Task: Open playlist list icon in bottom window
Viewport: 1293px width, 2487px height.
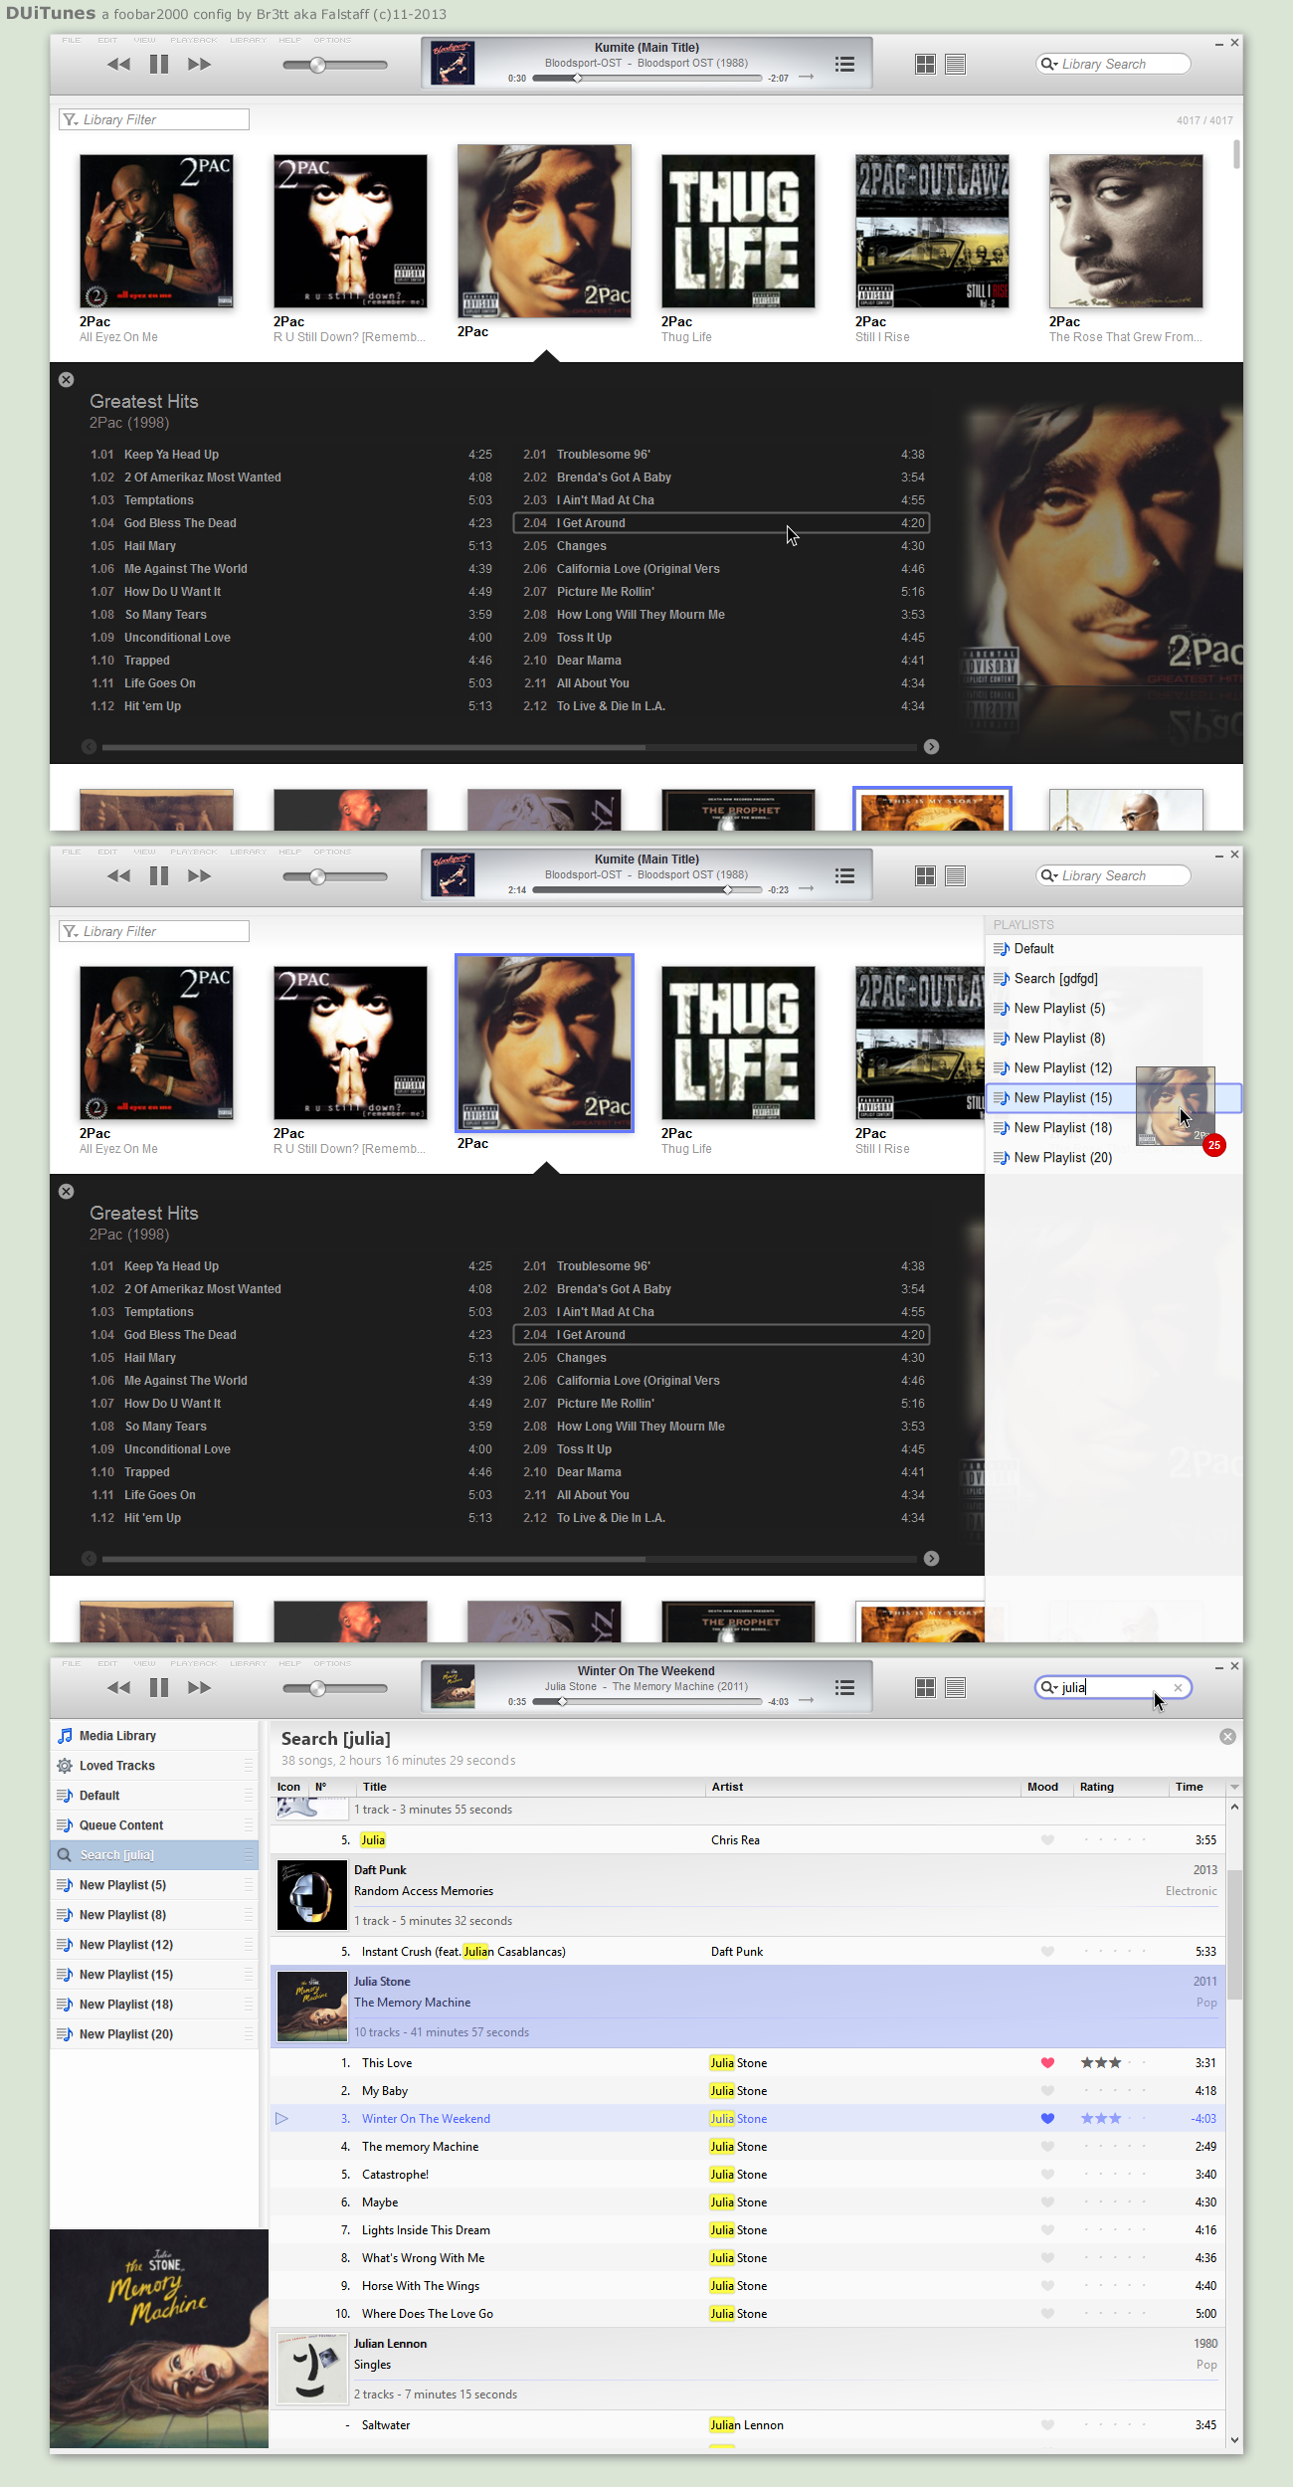Action: click(x=845, y=1688)
